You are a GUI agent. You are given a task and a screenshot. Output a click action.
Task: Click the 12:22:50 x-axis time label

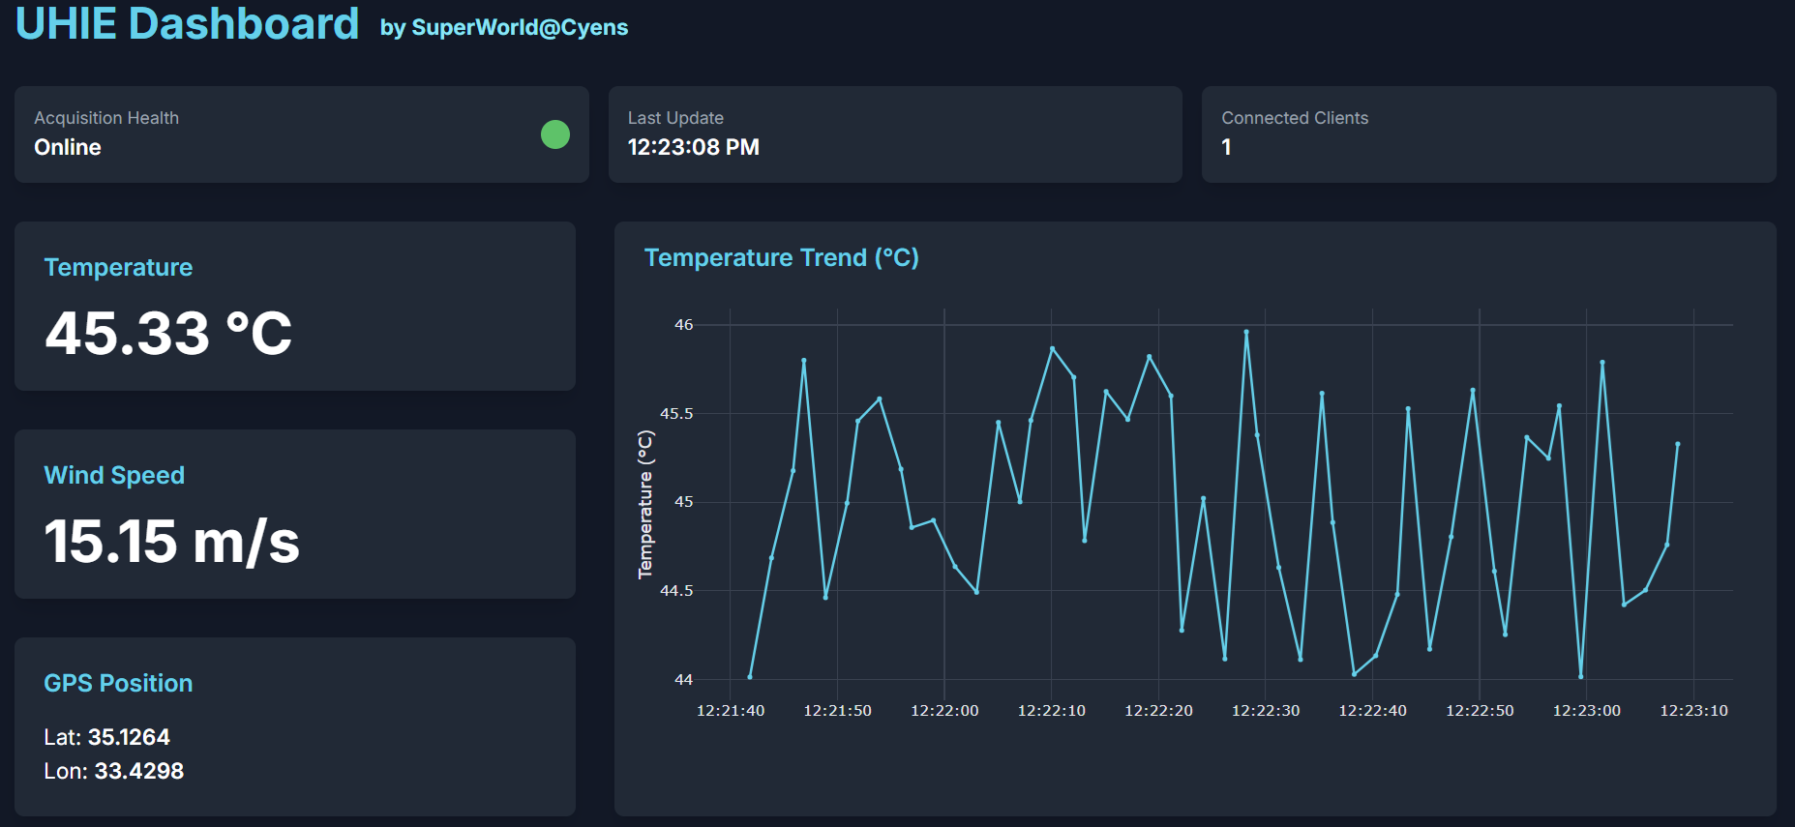pos(1480,710)
